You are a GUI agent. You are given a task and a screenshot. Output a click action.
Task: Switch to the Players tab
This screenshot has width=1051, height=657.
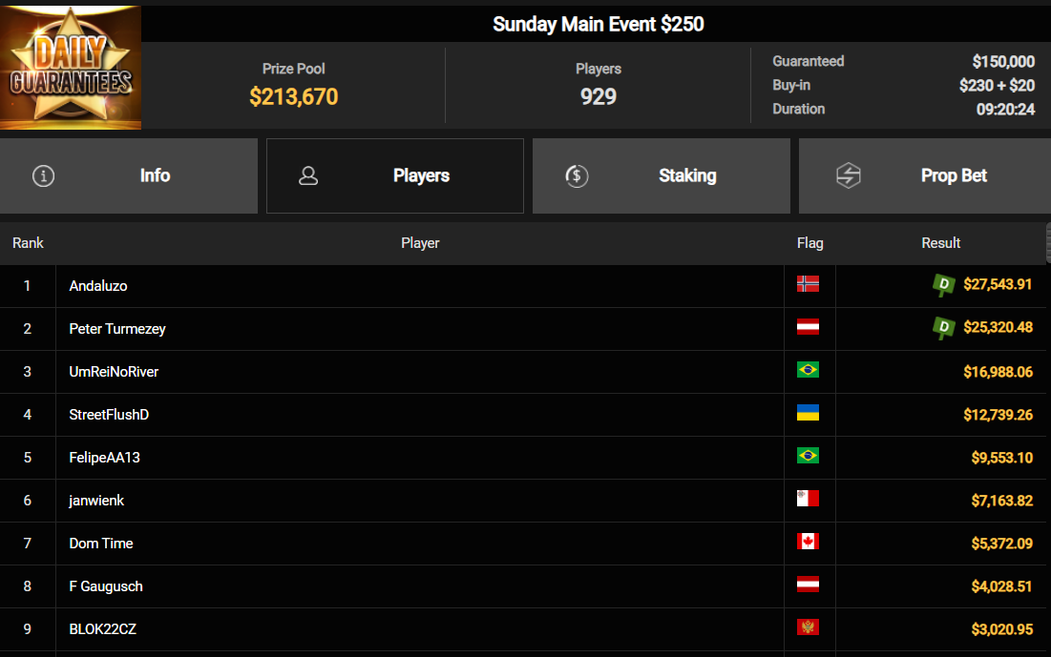tap(395, 175)
